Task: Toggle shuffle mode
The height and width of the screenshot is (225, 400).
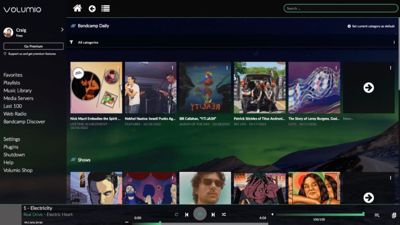Action: [224, 215]
